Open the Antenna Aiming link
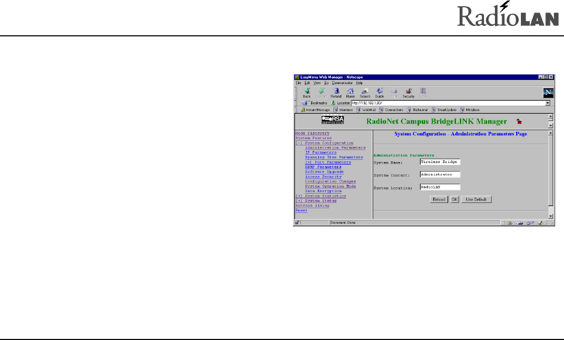This screenshot has height=340, width=564. [x=312, y=206]
